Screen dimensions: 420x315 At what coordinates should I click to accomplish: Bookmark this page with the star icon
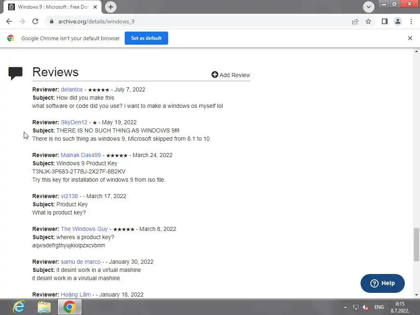tap(368, 21)
